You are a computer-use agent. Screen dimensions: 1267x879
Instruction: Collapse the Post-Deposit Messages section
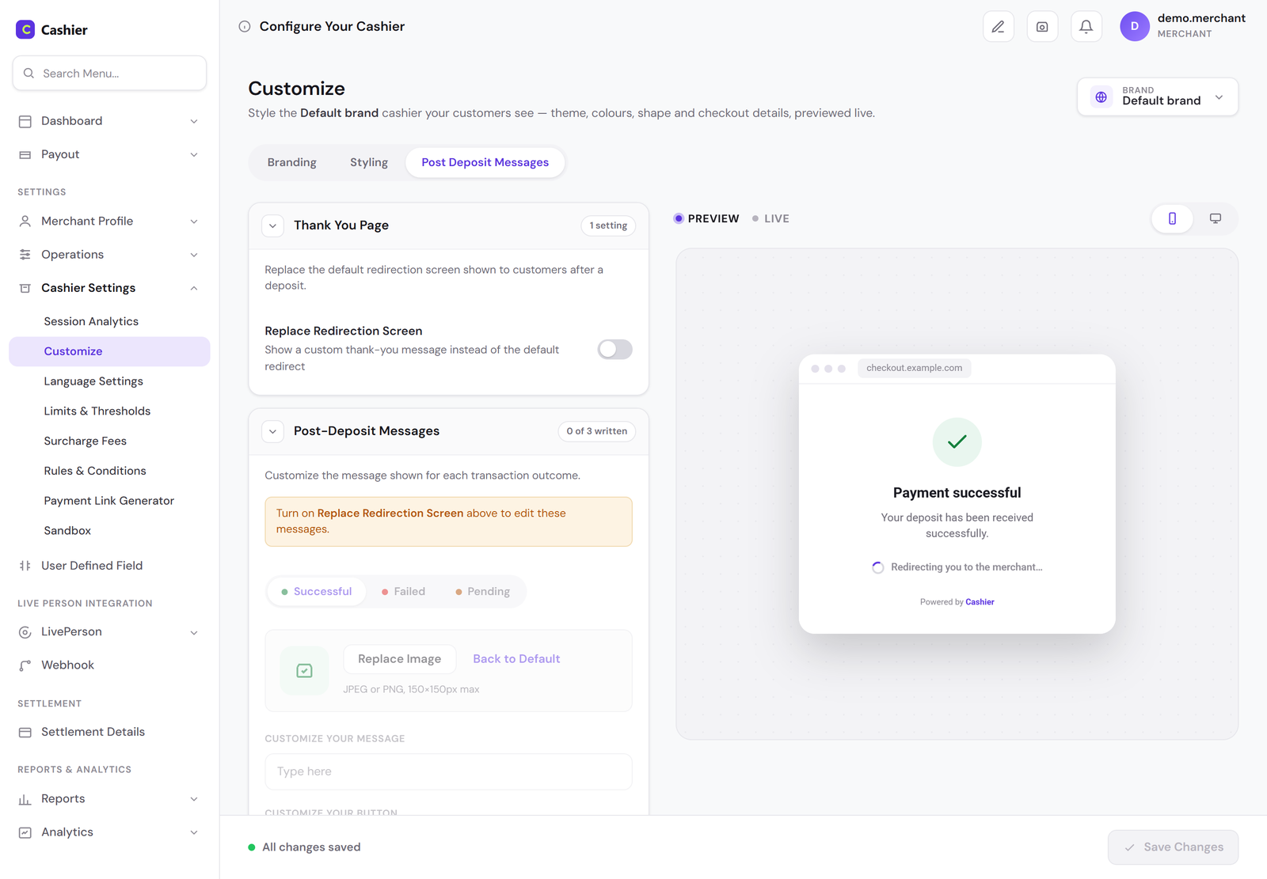click(272, 431)
